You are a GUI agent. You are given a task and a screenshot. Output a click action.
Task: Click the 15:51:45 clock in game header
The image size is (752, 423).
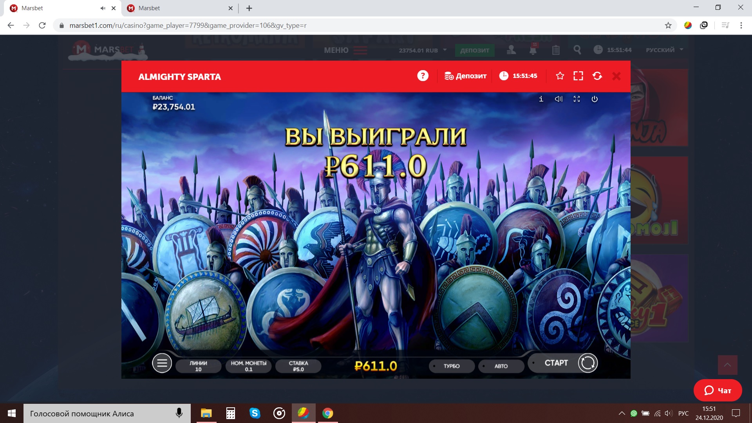(x=518, y=76)
